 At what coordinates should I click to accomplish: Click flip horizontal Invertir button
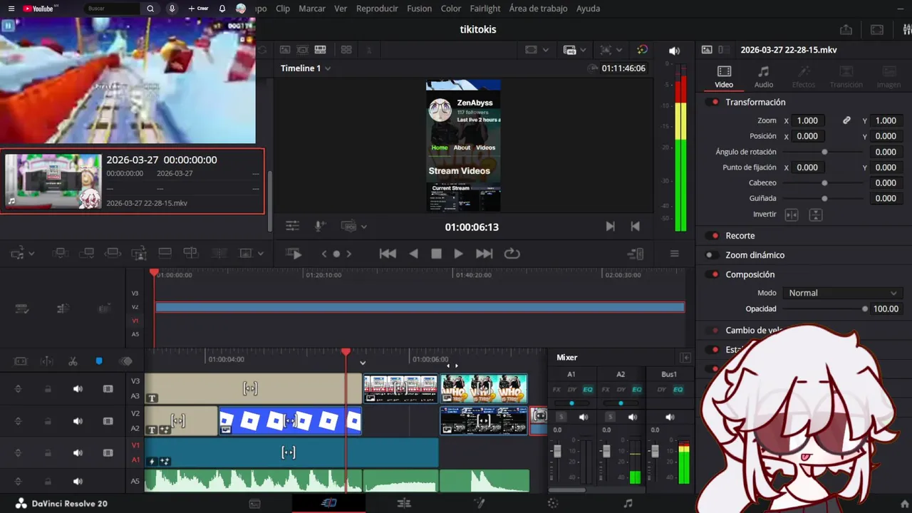coord(792,214)
